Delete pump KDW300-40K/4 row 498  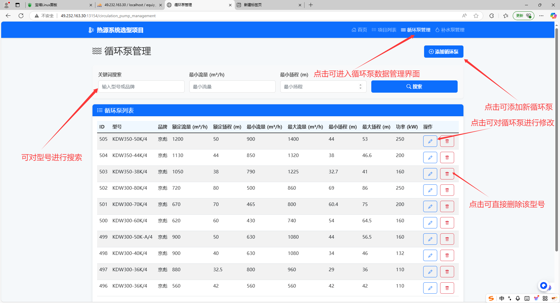(x=447, y=256)
